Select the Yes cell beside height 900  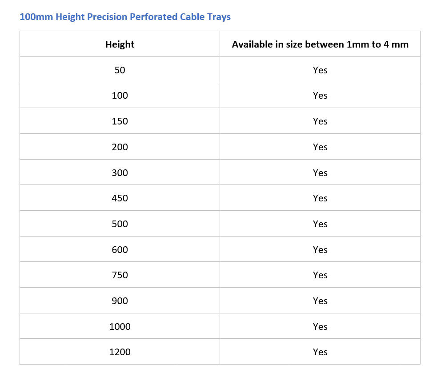coord(320,301)
